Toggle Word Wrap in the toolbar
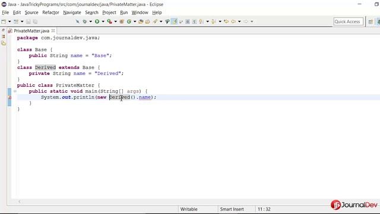Viewport: 380px width, 214px height. coord(181,21)
